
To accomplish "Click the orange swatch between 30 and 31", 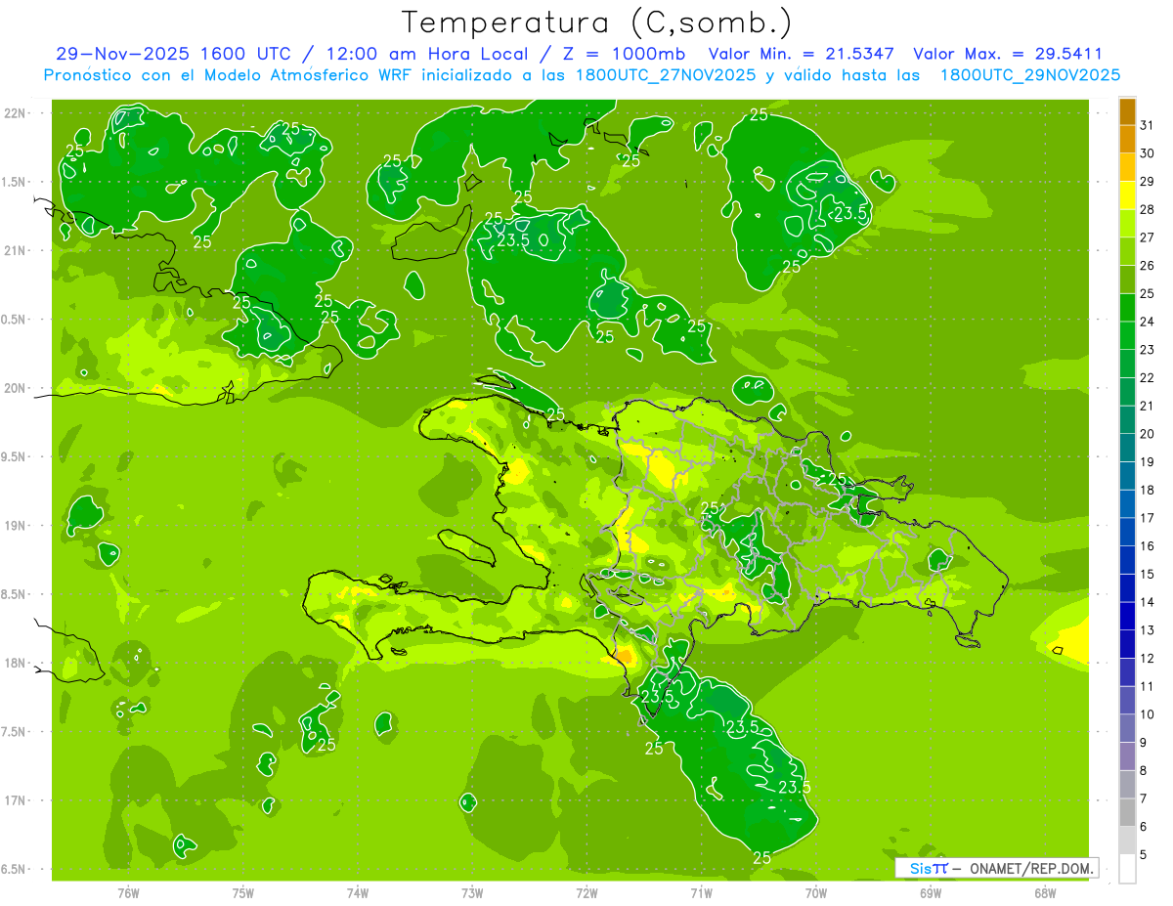I will tap(1127, 139).
